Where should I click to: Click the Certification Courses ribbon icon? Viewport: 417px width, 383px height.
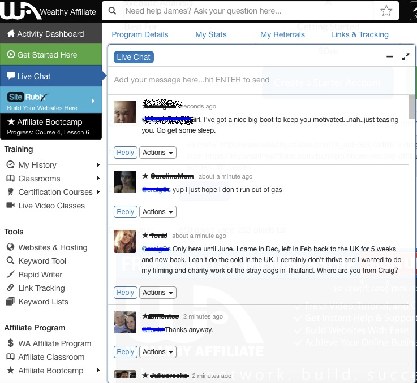coord(10,191)
